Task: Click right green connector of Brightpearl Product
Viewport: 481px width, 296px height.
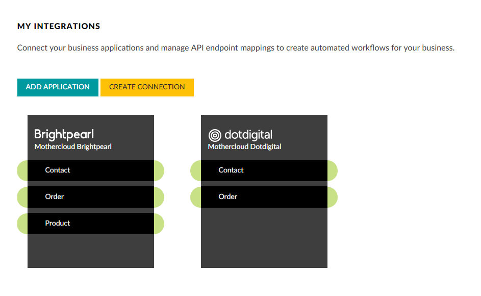Action: 159,224
